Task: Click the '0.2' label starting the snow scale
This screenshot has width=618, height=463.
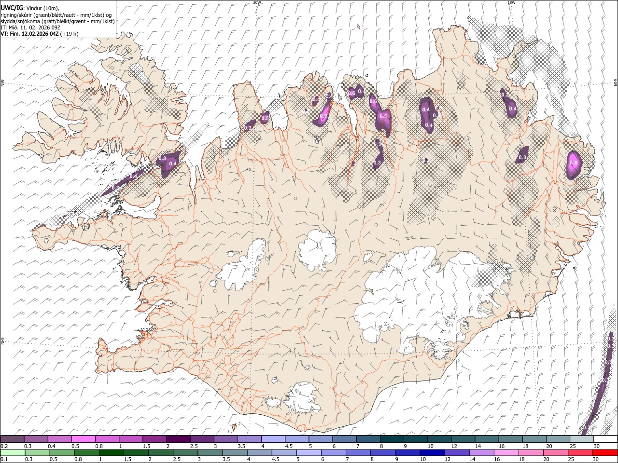Action: (4, 446)
